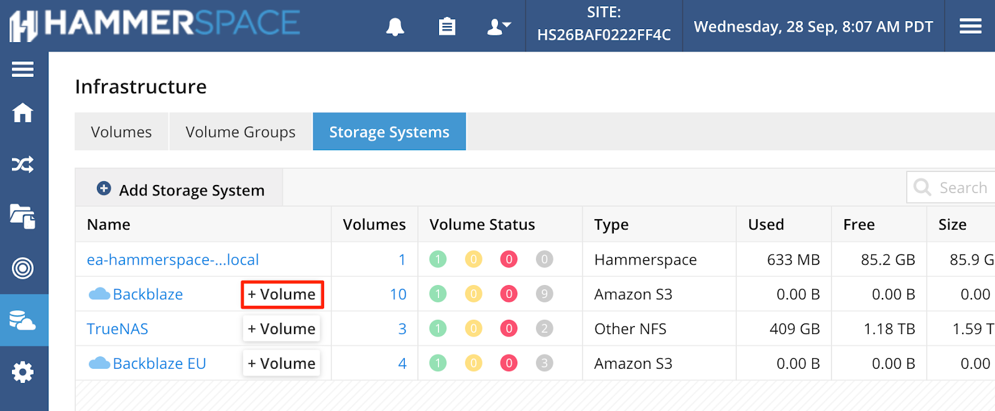Click into the Search field
995x411 pixels.
coord(951,187)
